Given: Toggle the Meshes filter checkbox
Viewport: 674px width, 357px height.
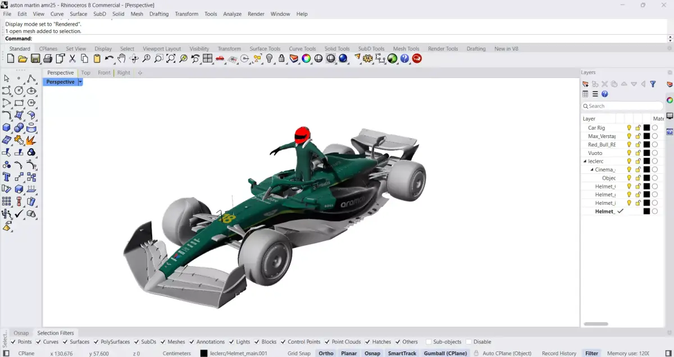Looking at the screenshot, I should coord(163,342).
